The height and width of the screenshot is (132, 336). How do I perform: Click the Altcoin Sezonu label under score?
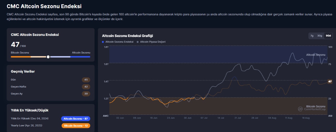point(81,52)
